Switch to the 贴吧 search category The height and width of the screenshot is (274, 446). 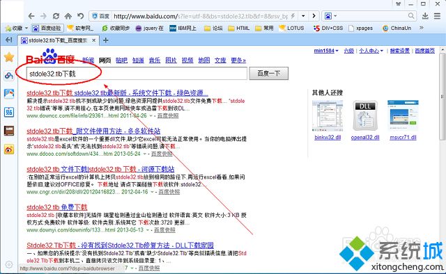point(122,61)
